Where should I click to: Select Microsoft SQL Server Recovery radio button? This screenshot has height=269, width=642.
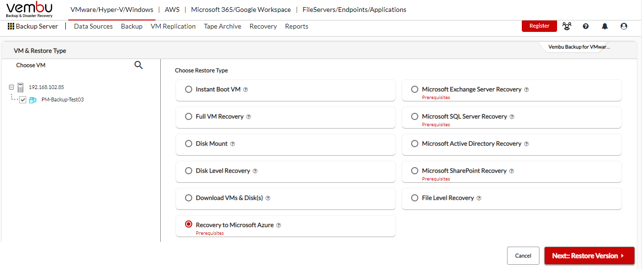(x=414, y=116)
